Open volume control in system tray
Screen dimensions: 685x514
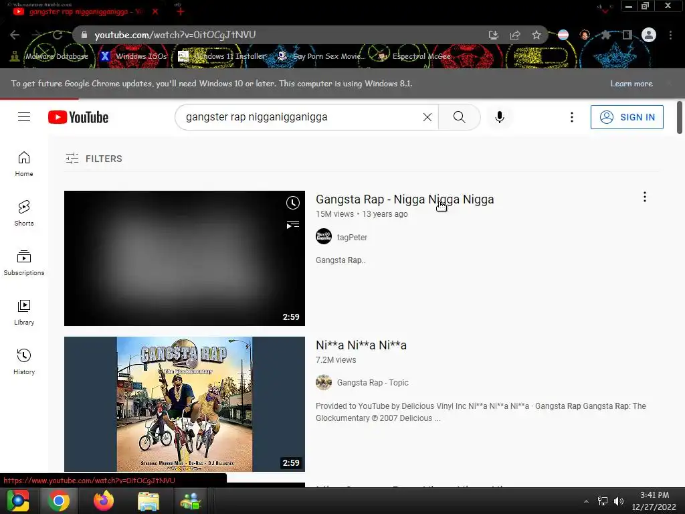[x=619, y=501]
